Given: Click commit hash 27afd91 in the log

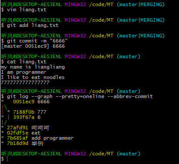Looking at the screenshot, I should click(x=17, y=128).
